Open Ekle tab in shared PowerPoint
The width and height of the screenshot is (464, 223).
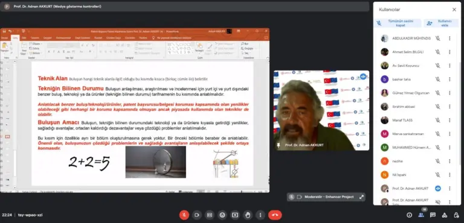pos(24,38)
